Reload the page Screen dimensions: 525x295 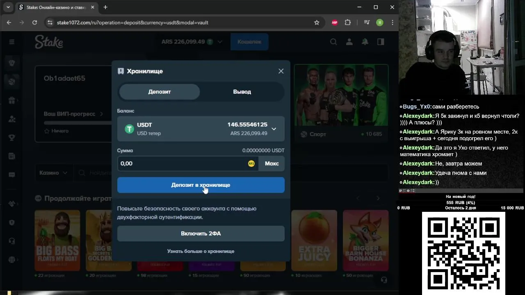34,23
